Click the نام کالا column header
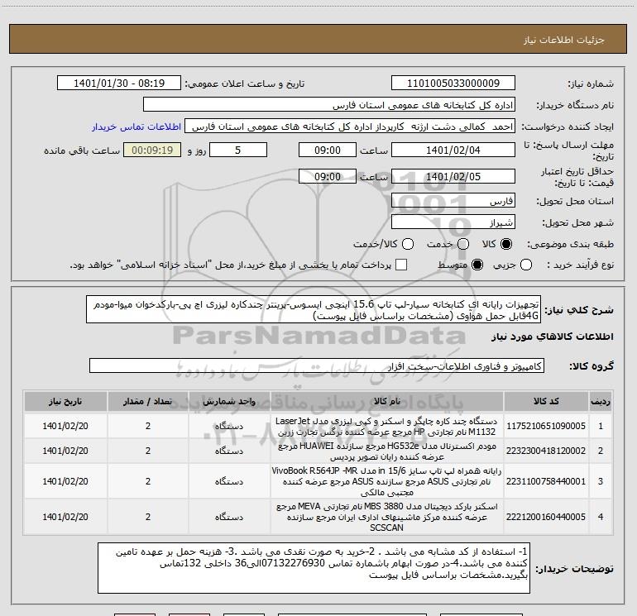 point(387,401)
